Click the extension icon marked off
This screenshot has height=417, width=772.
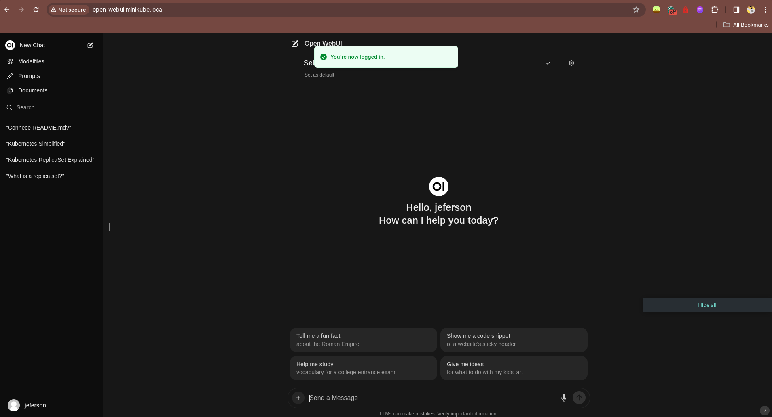pyautogui.click(x=671, y=10)
